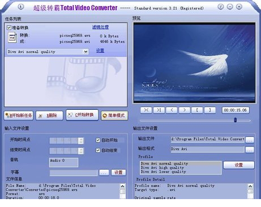Click the picseq25969.avi output file name
261x207 pixels.
[75, 41]
